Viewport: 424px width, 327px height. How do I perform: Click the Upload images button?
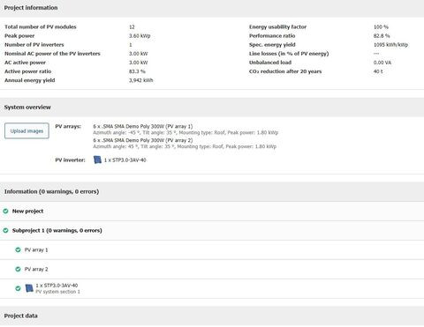point(26,130)
